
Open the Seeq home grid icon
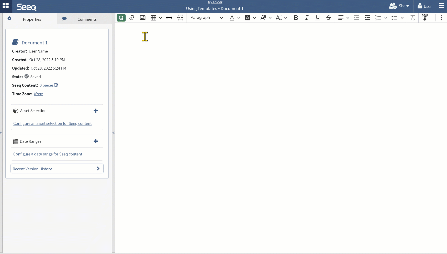click(x=6, y=6)
